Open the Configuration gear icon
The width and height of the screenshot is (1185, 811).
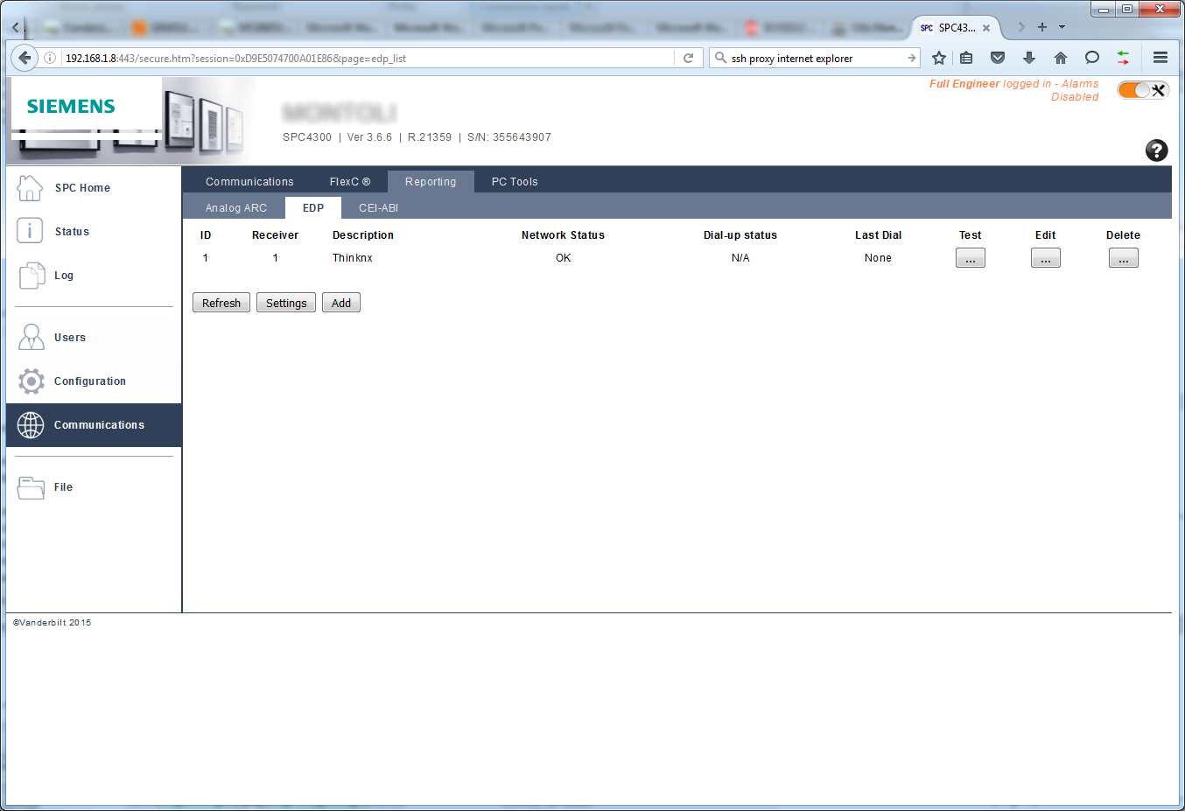click(x=32, y=381)
